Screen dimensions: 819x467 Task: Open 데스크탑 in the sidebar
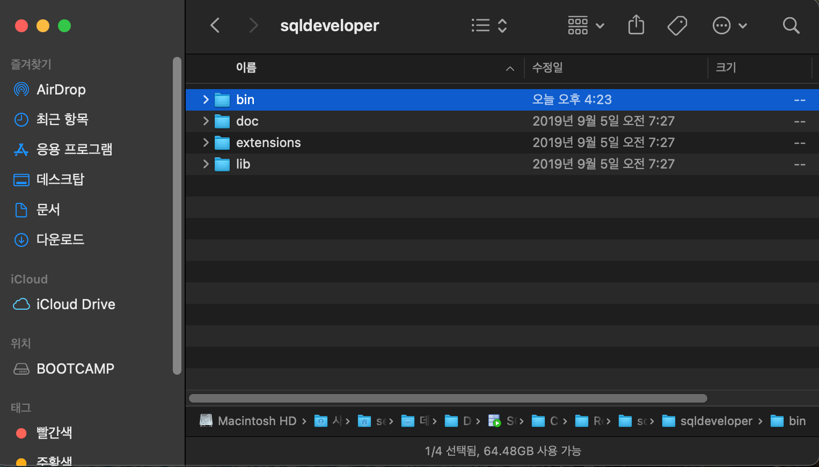point(49,179)
